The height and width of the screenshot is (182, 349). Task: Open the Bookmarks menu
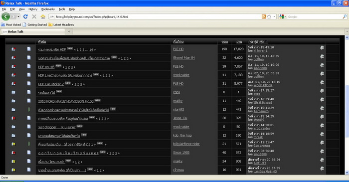pos(48,9)
